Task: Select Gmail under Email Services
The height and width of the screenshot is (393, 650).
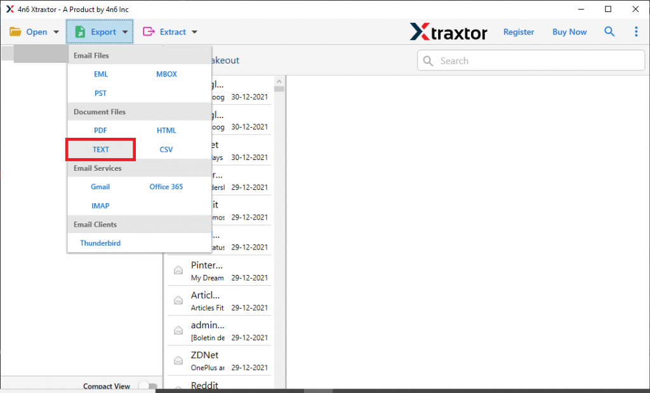Action: [x=100, y=187]
